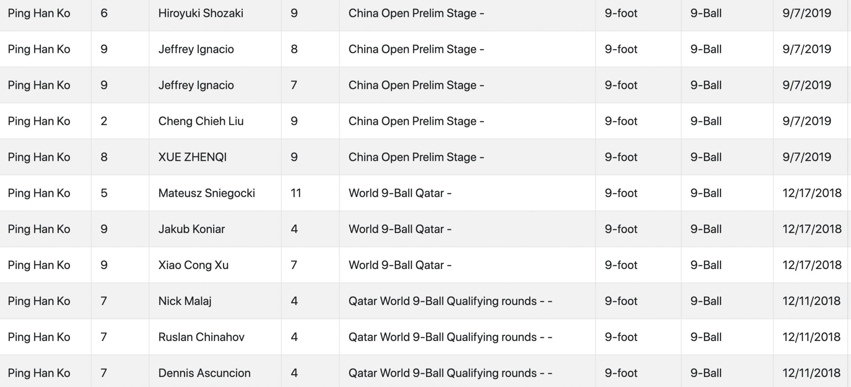
Task: Click opponent name Hiroyuki Shozaki
Action: click(201, 13)
